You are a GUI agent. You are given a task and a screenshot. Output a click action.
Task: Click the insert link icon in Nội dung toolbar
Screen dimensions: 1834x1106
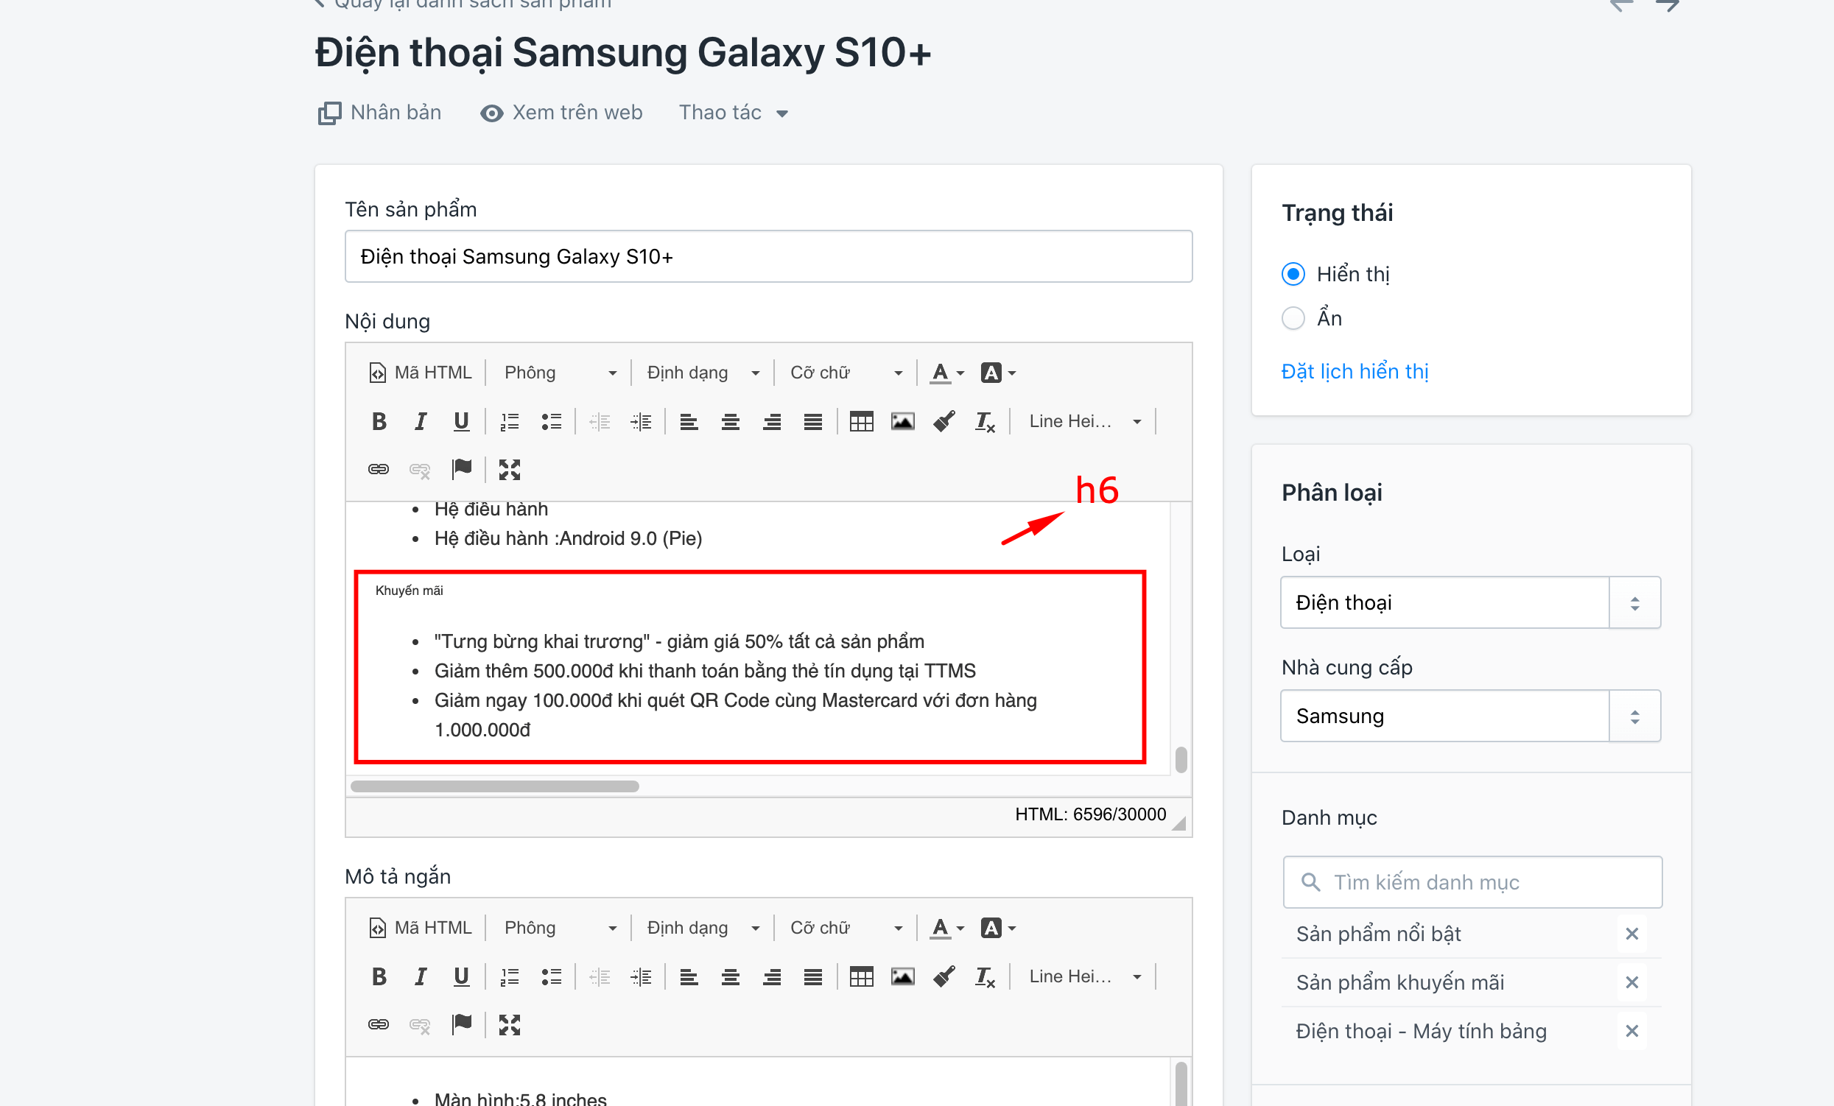pyautogui.click(x=379, y=469)
